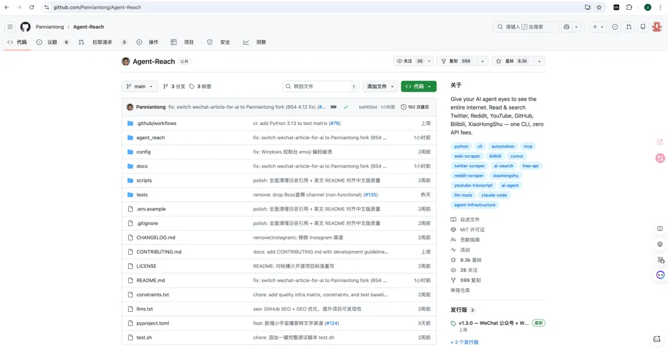Image resolution: width=668 pixels, height=350 pixels.
Task: Switch to the 安全 security tab
Action: tap(218, 42)
